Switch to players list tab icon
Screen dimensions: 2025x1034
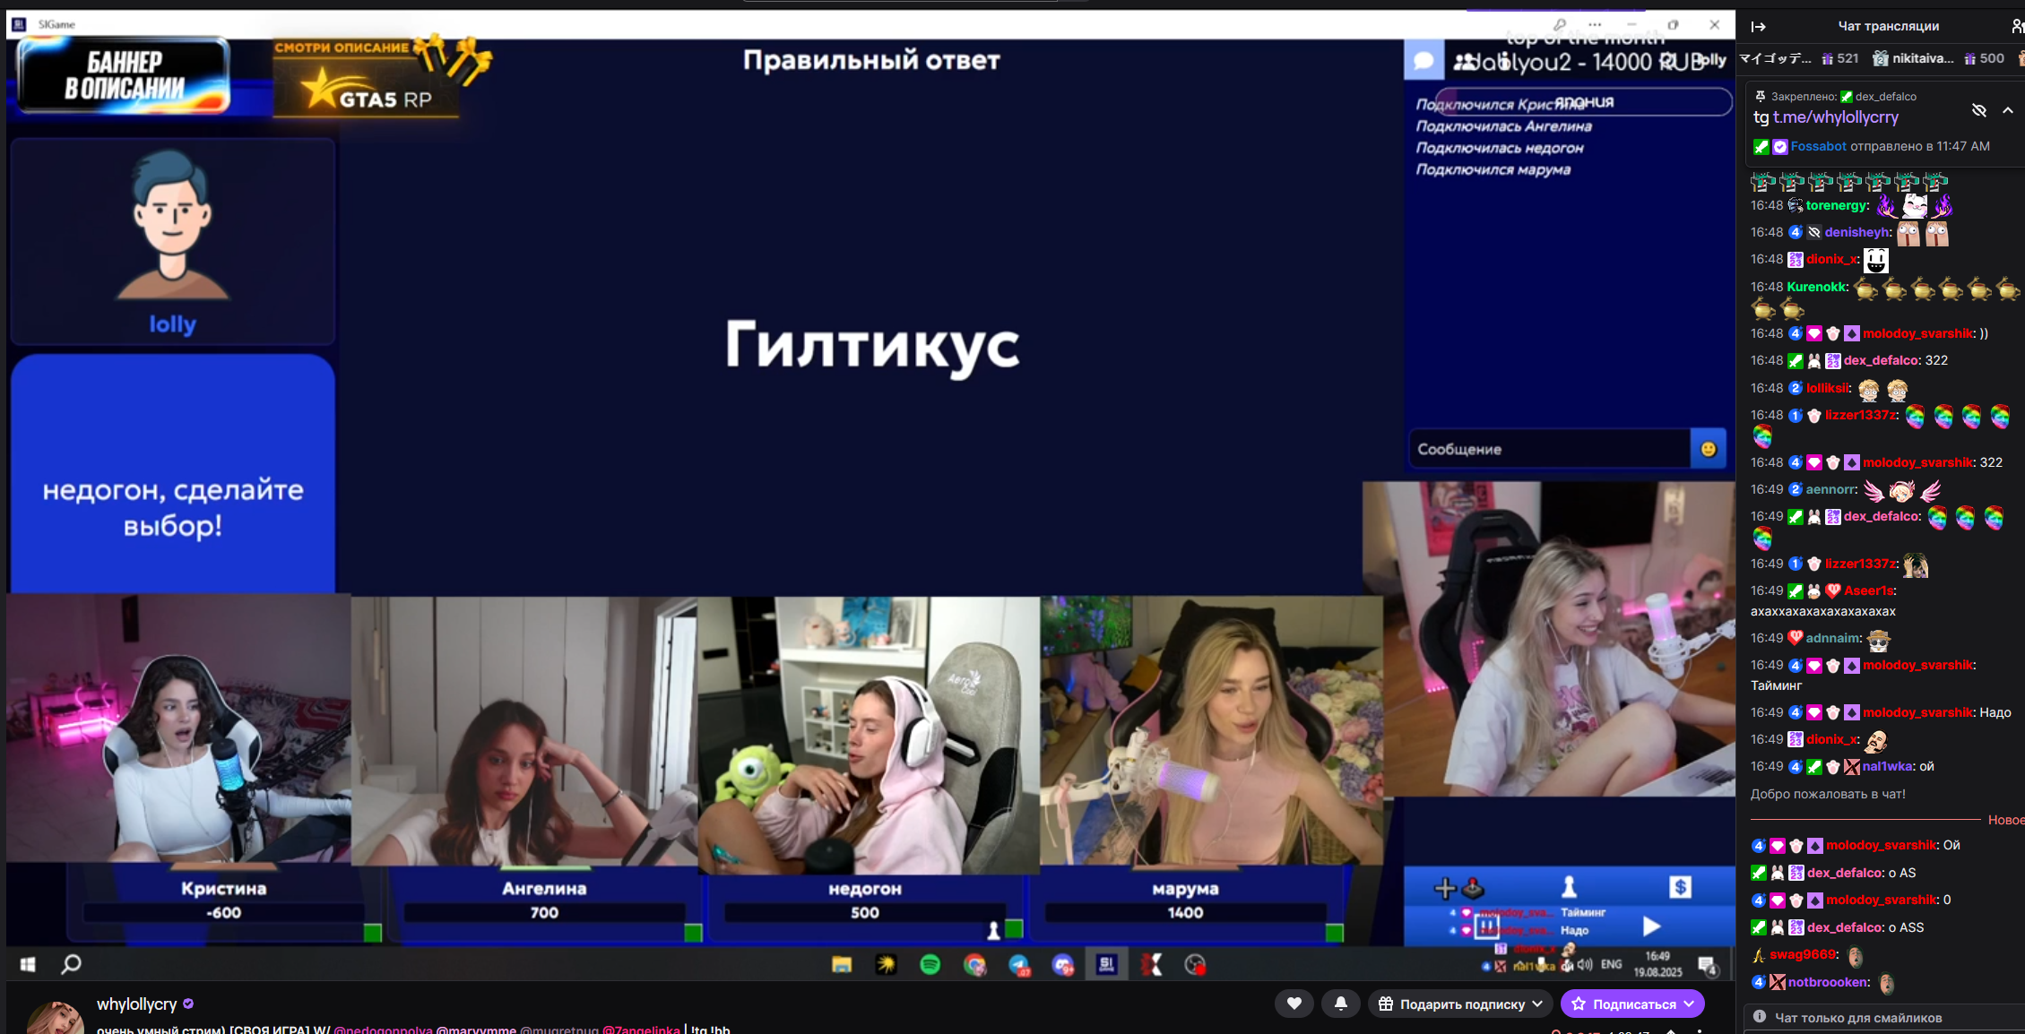pos(1463,61)
